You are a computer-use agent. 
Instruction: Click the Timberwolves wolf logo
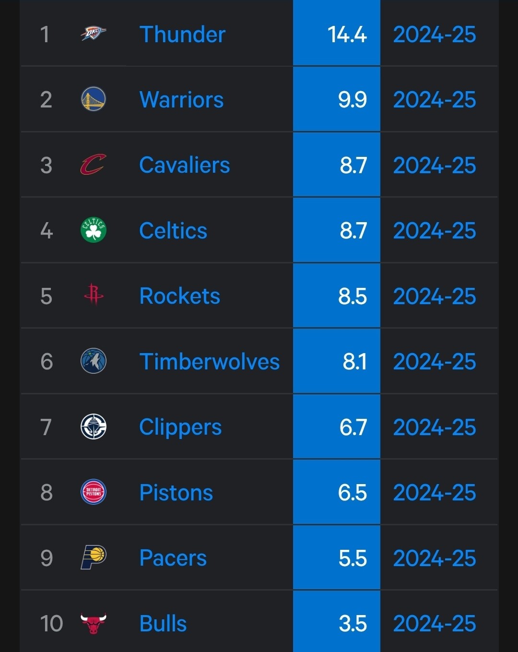94,361
